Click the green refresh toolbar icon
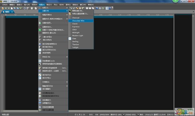This screenshot has width=195, height=116. coord(103,8)
